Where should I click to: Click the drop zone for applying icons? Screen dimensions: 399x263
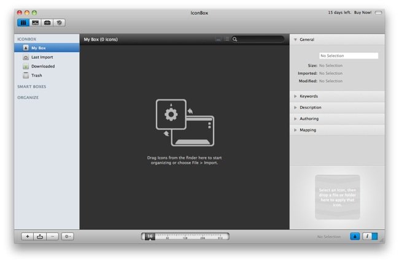[338, 197]
